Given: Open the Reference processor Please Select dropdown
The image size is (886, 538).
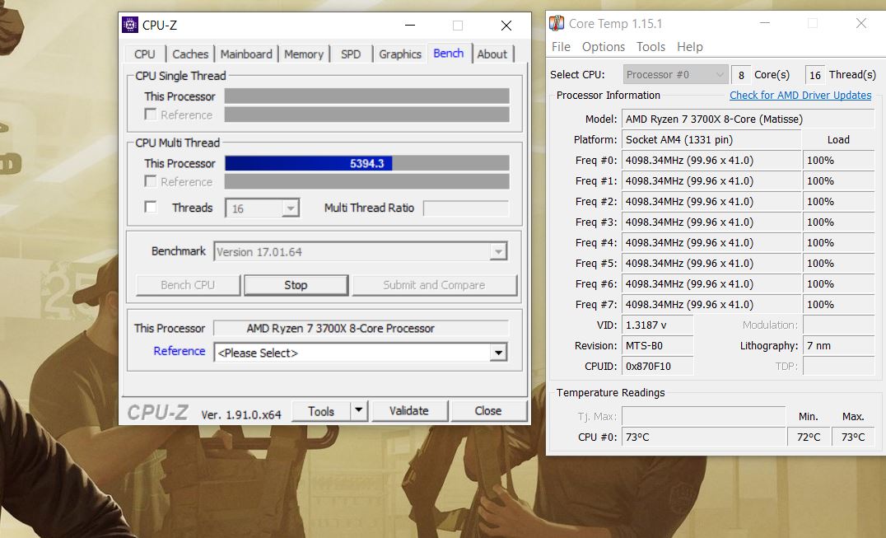Looking at the screenshot, I should coord(361,353).
